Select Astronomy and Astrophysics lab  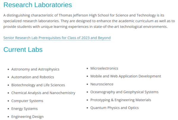[x=35, y=69]
